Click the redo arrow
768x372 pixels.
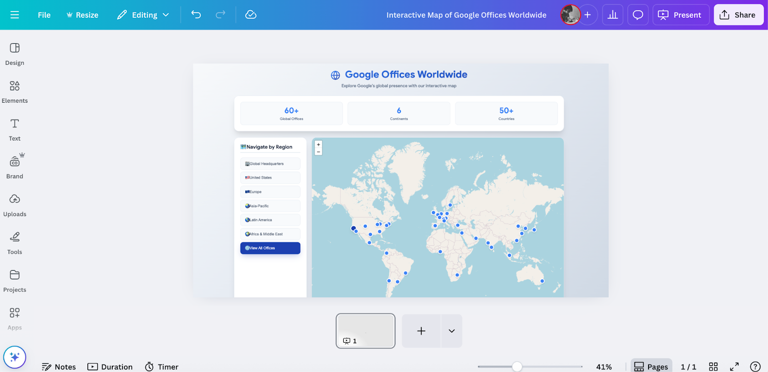coord(220,15)
